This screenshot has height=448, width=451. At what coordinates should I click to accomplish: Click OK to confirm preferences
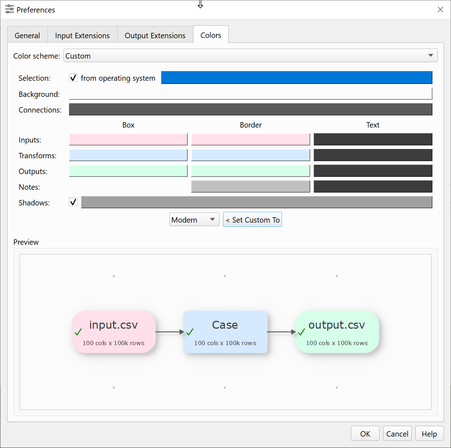[365, 434]
